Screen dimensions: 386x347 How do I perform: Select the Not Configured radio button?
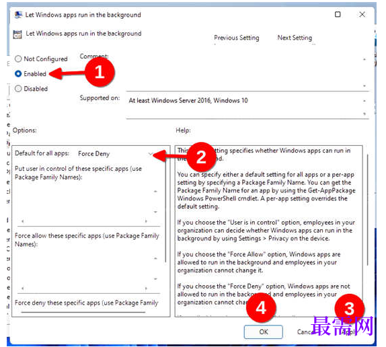pos(18,59)
